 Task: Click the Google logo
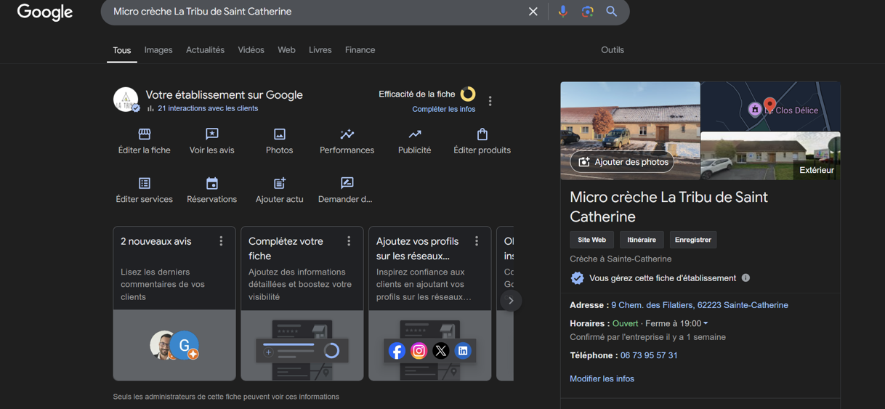pyautogui.click(x=45, y=12)
